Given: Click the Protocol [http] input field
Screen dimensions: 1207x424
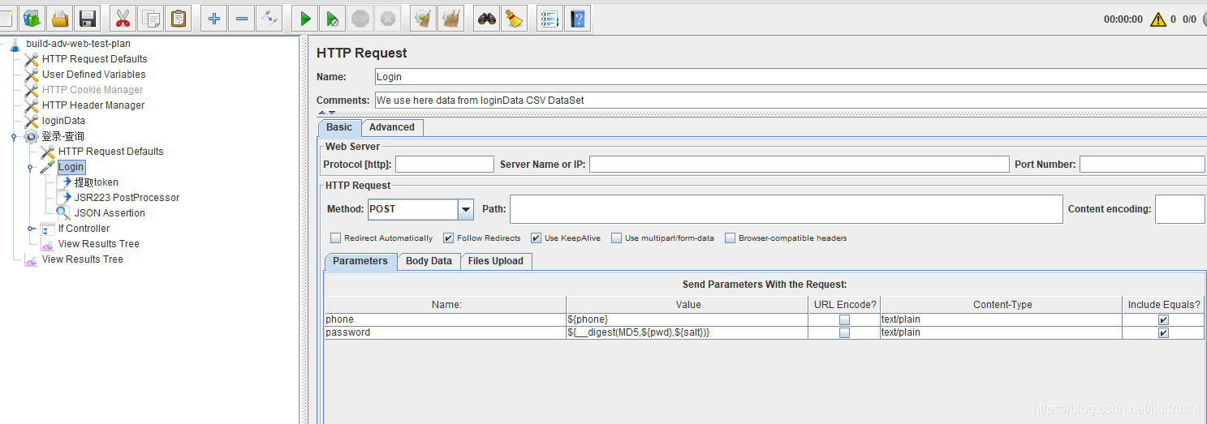Looking at the screenshot, I should coord(445,165).
